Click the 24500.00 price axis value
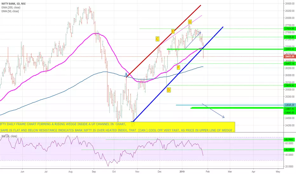The width and height of the screenshot is (296, 174). (290, 118)
